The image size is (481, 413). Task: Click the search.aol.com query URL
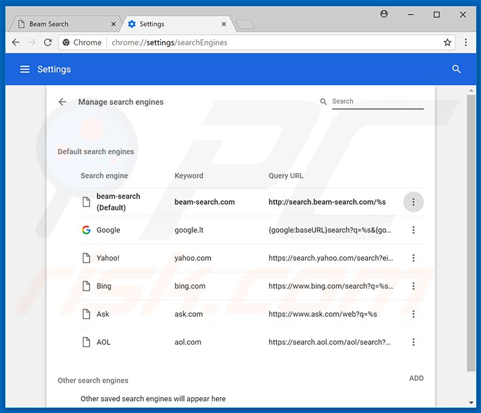click(329, 342)
